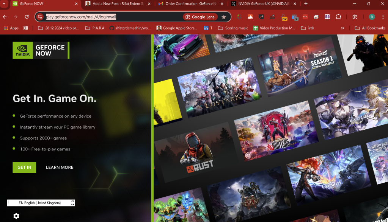Open the 28 12 2024 video bookmark folder
This screenshot has width=388, height=222.
coord(58,28)
